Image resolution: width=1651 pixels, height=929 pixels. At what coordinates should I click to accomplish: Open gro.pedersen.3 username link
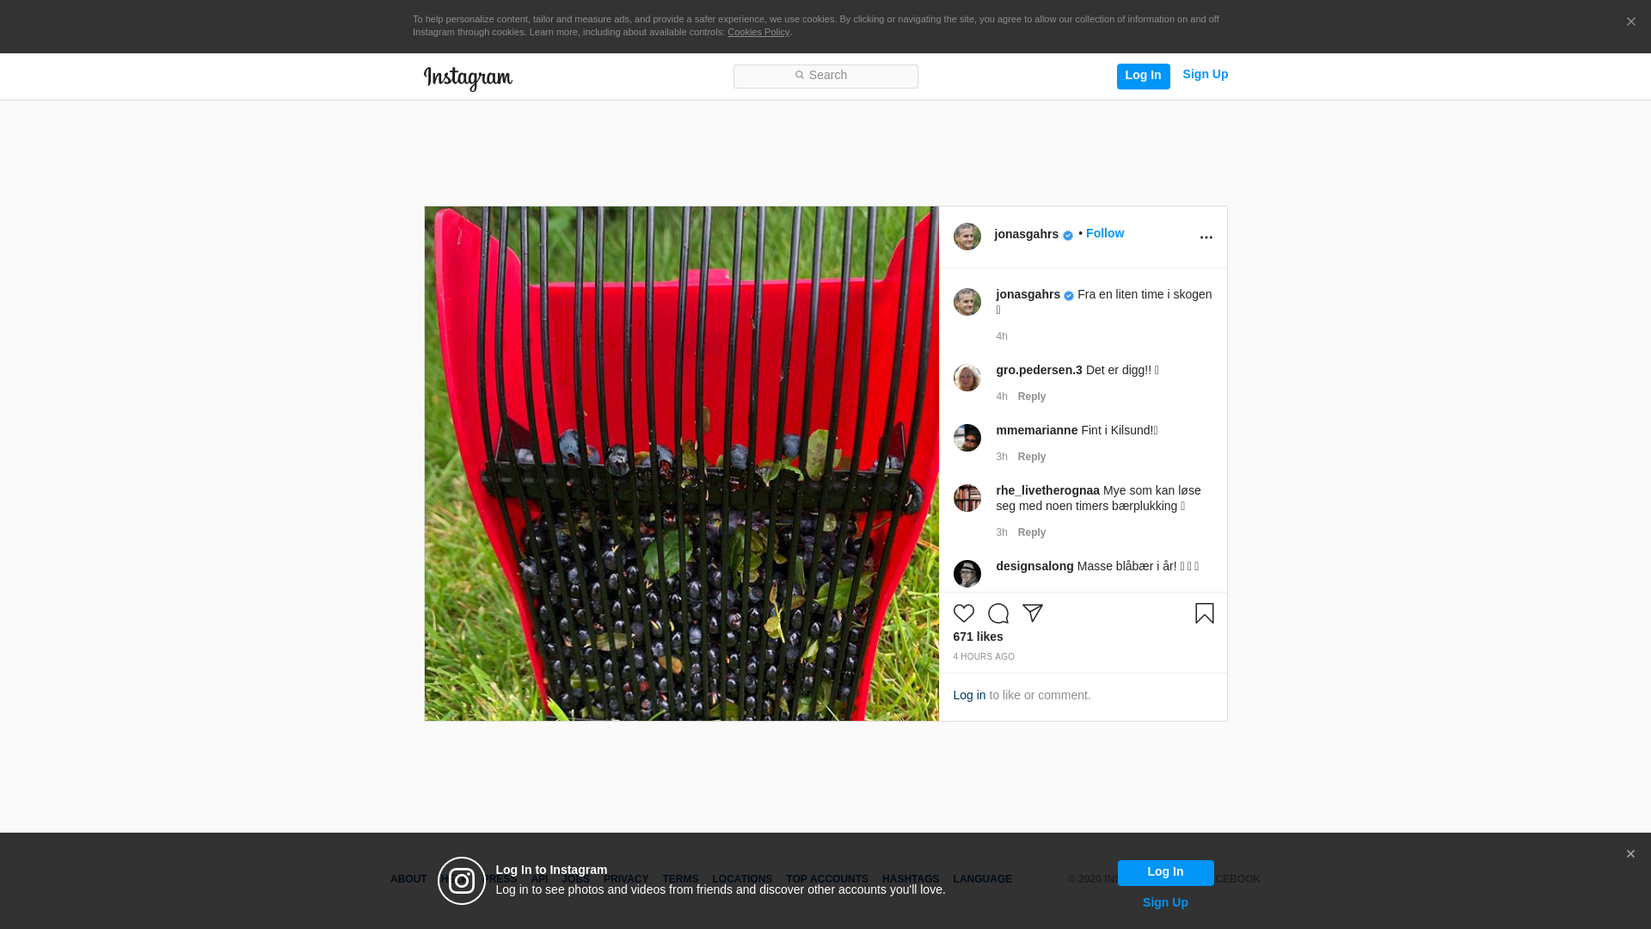[x=1039, y=370]
